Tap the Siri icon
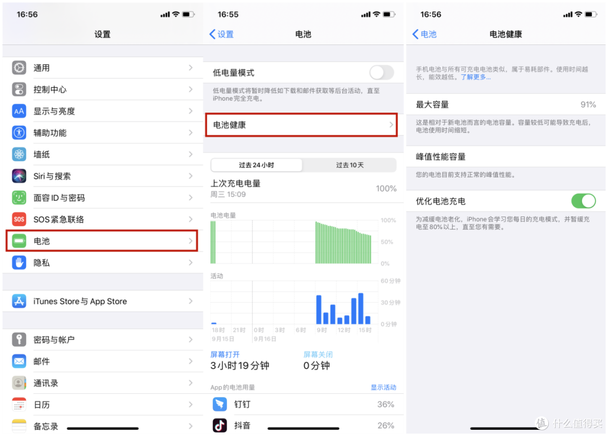Screen dimensions: 608x436 19,176
